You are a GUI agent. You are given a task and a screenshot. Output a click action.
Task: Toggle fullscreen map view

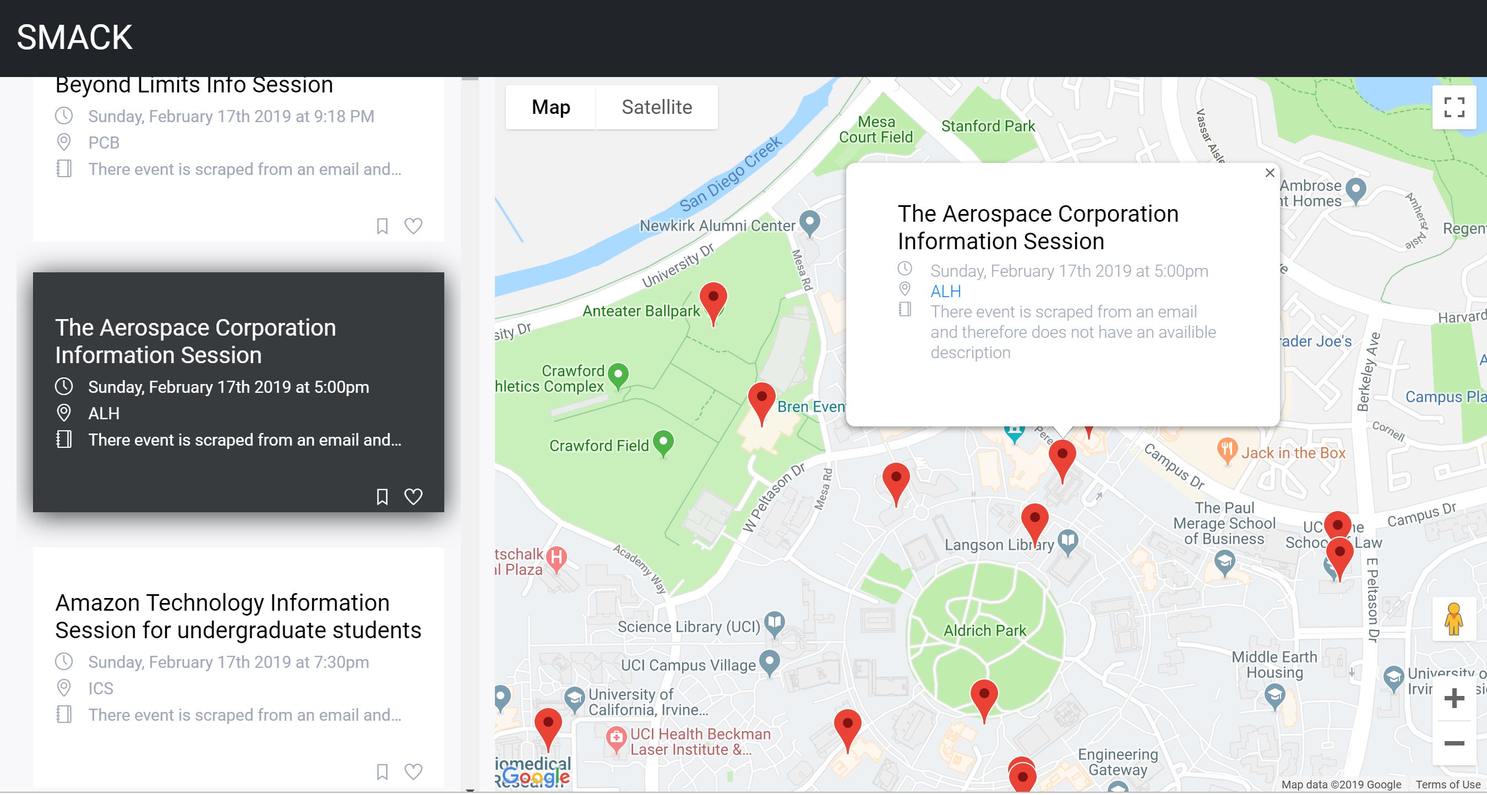(x=1453, y=107)
